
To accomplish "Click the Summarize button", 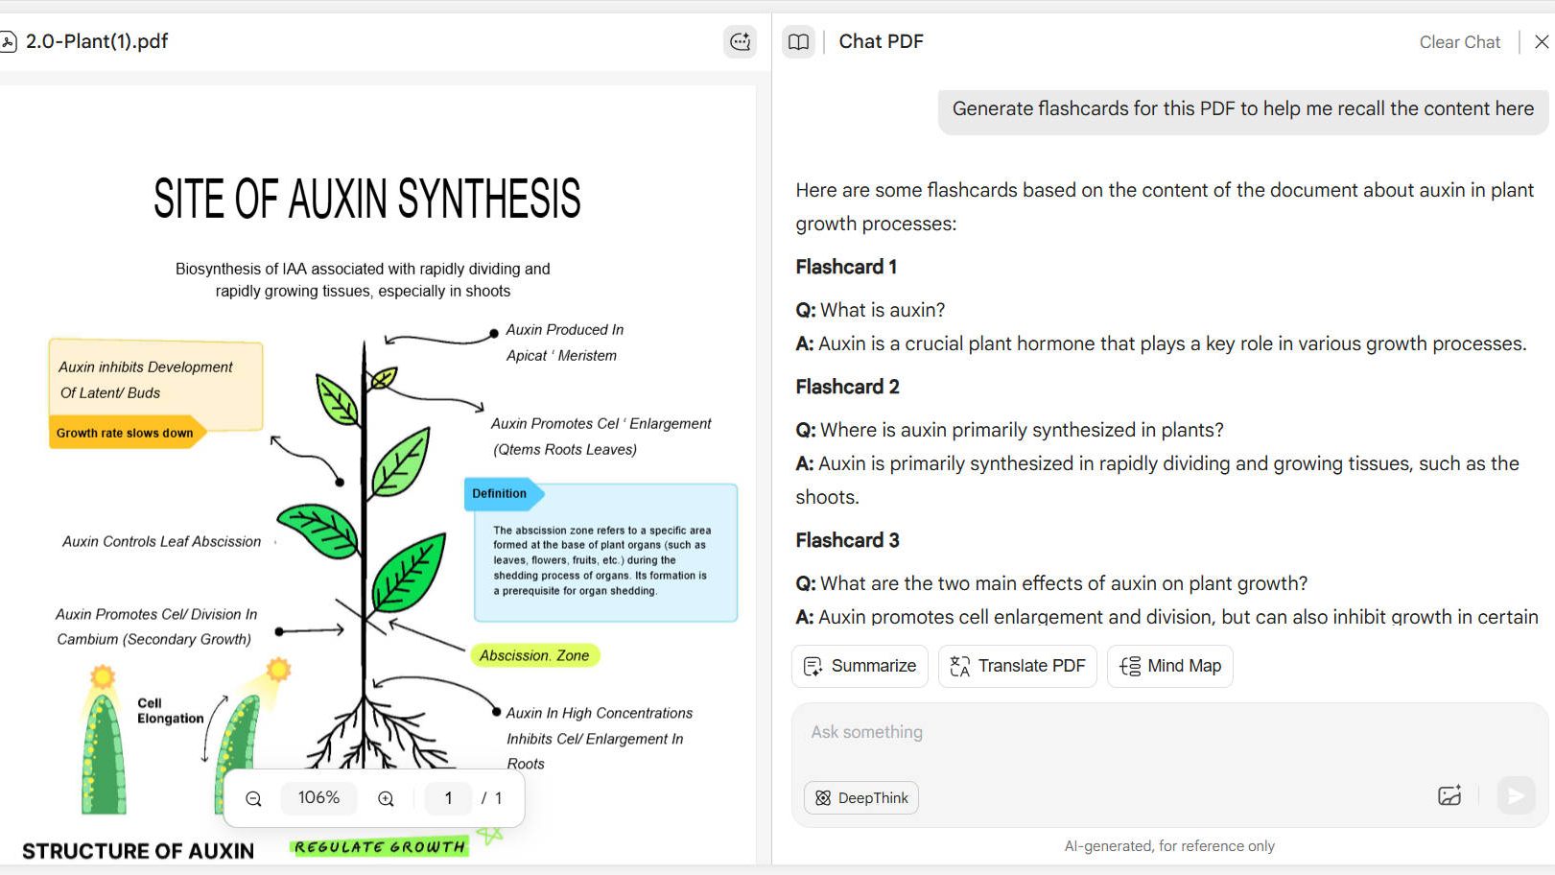I will 860,666.
